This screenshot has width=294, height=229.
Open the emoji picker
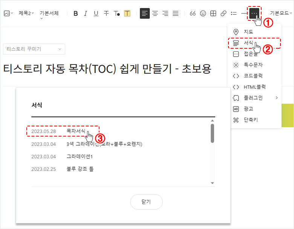(203, 13)
